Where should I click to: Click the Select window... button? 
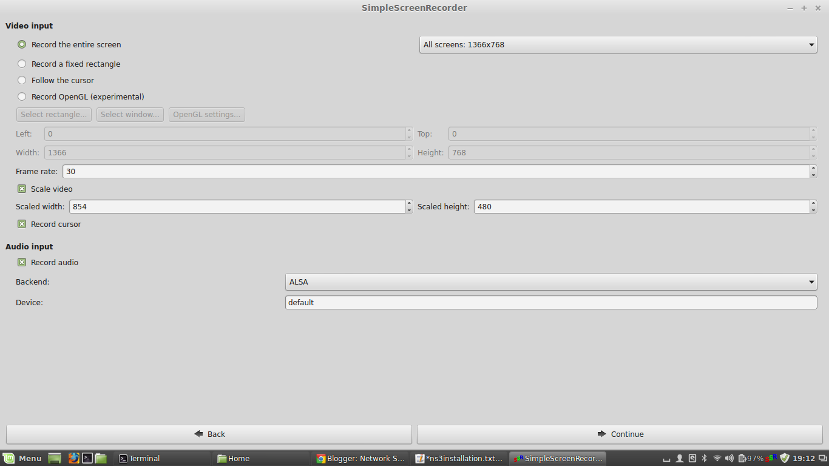tap(130, 114)
